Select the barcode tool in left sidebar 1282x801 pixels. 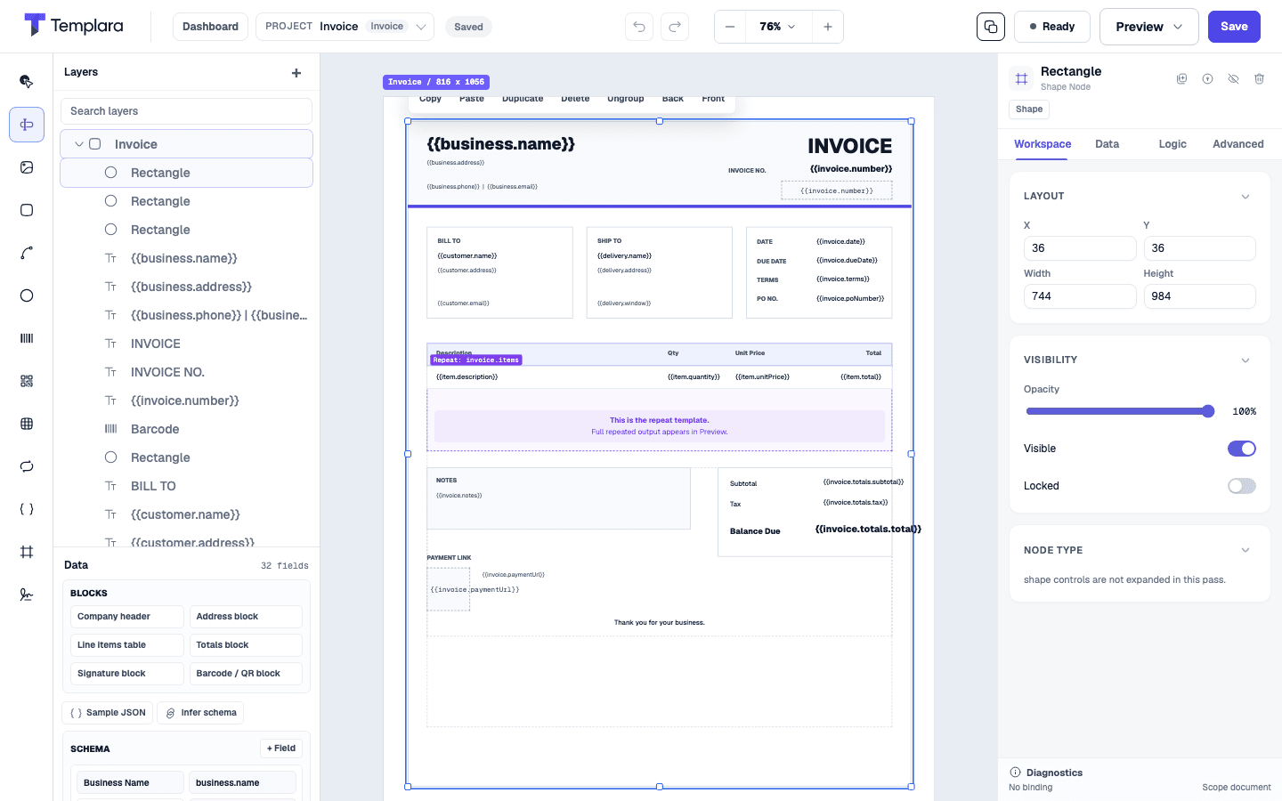pos(27,338)
